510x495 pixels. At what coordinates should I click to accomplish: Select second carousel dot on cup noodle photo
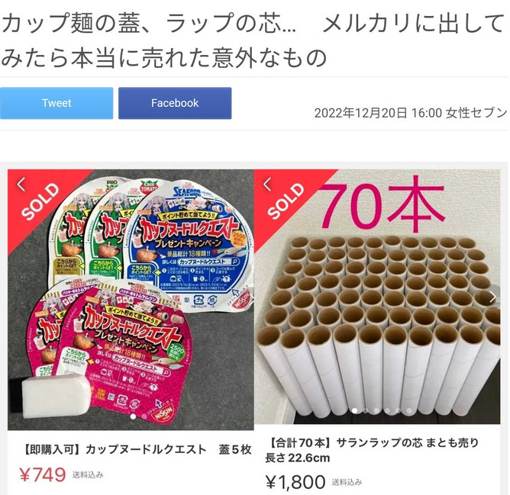pos(144,416)
